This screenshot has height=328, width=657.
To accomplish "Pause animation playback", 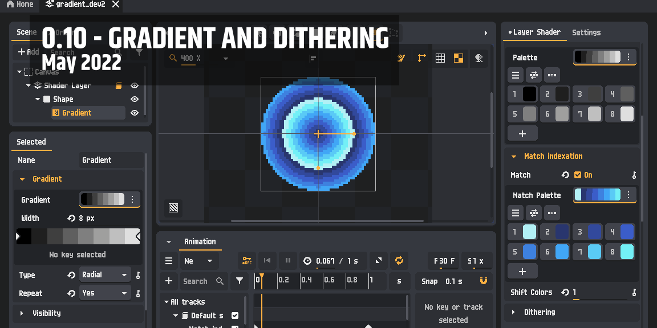I will [x=288, y=261].
